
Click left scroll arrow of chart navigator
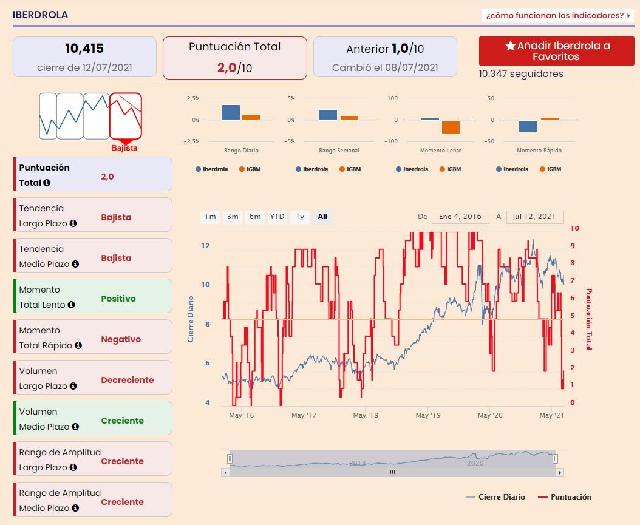226,472
